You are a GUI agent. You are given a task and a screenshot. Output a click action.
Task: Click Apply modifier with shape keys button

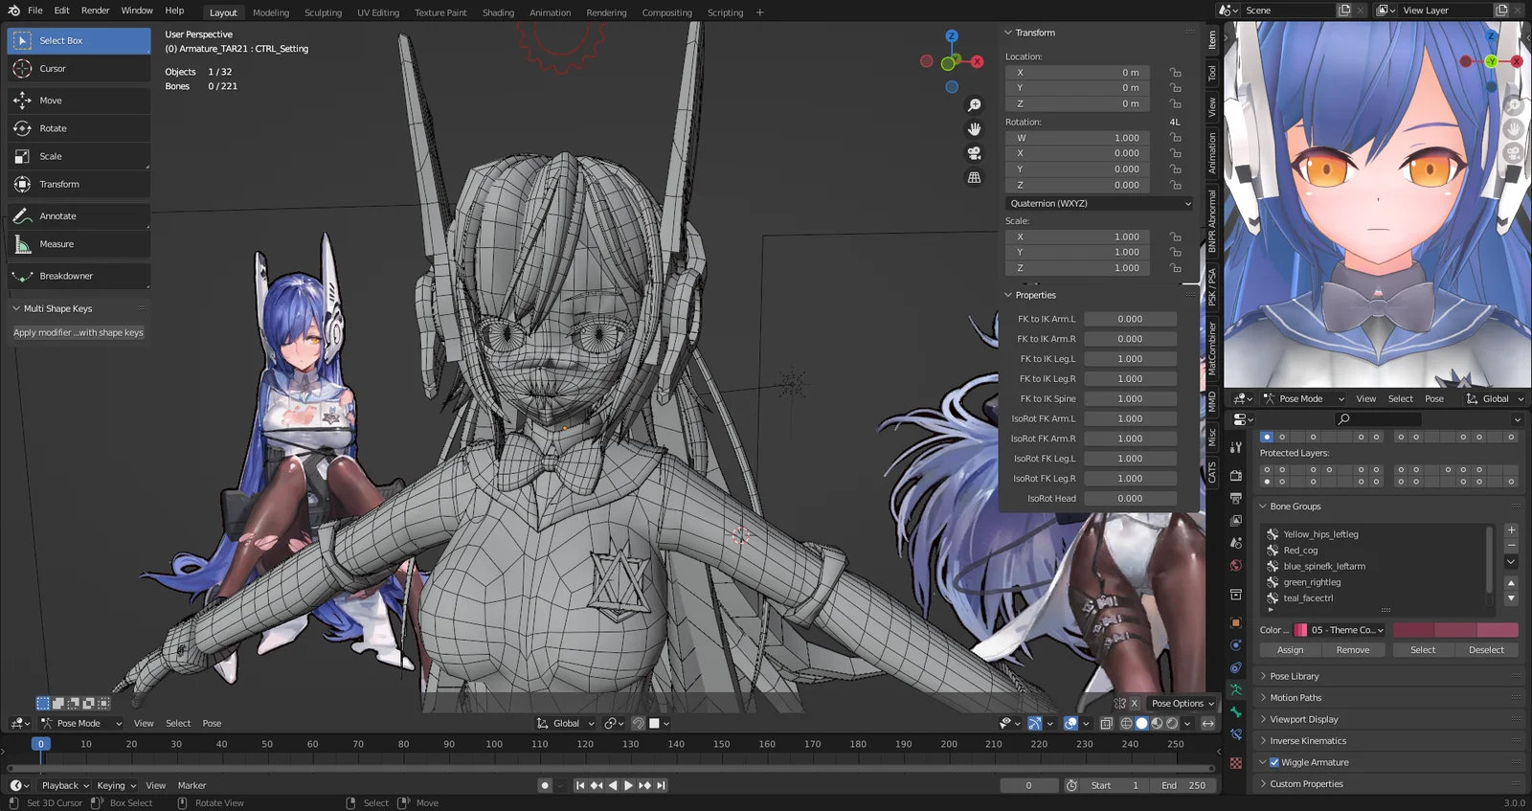(79, 333)
